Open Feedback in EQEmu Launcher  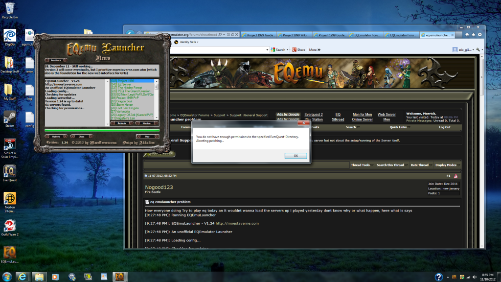(x=56, y=60)
